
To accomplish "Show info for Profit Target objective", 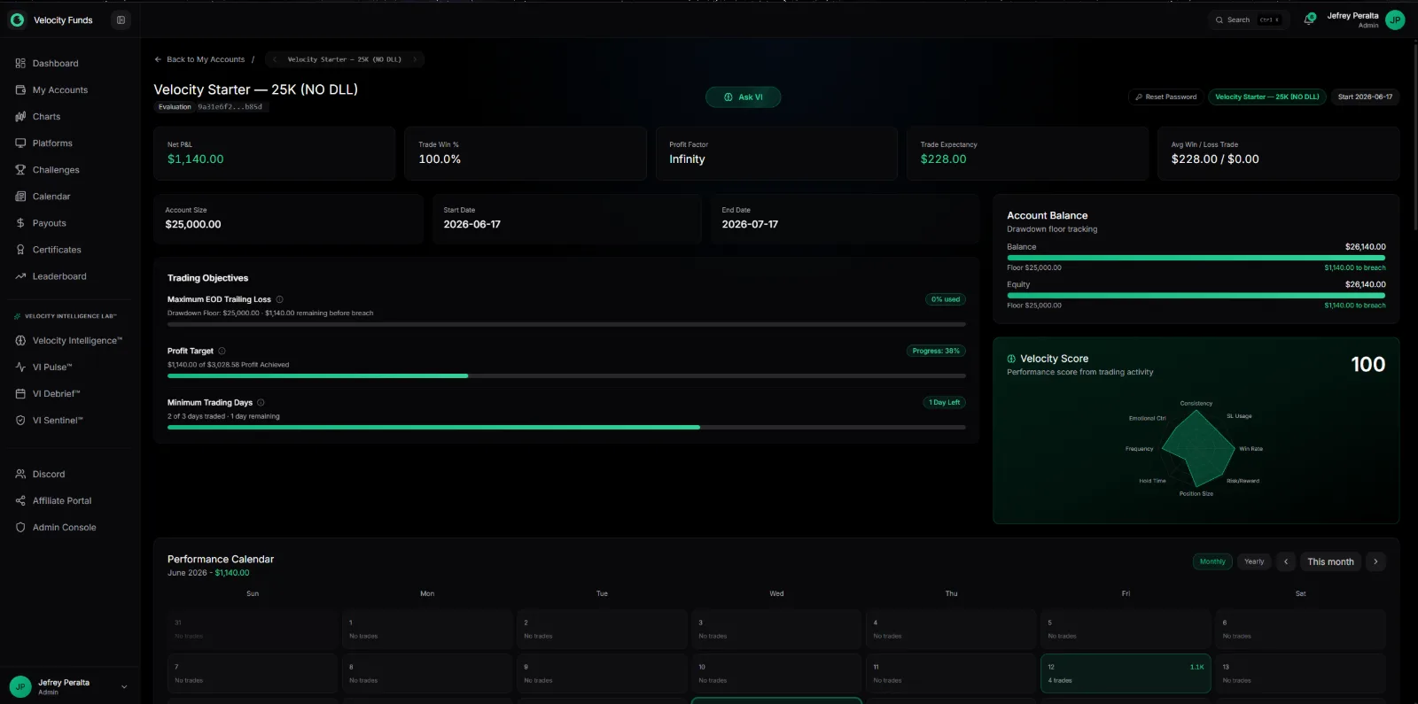I will coord(222,351).
